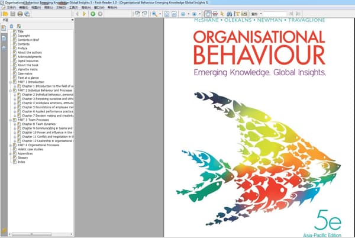Select the Zoom magnifier tool
This screenshot has height=238, width=355.
coord(154,14)
